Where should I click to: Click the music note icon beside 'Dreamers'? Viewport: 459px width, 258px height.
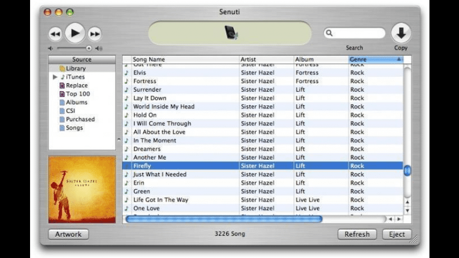tap(127, 148)
